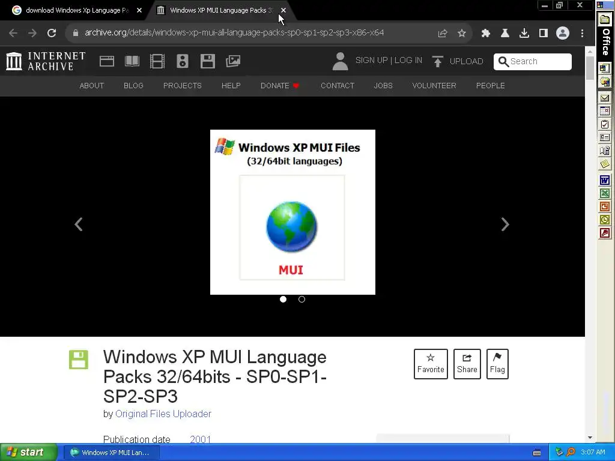This screenshot has height=461, width=615.
Task: Click New Message envelope icon in Office bar
Action: (x=604, y=98)
